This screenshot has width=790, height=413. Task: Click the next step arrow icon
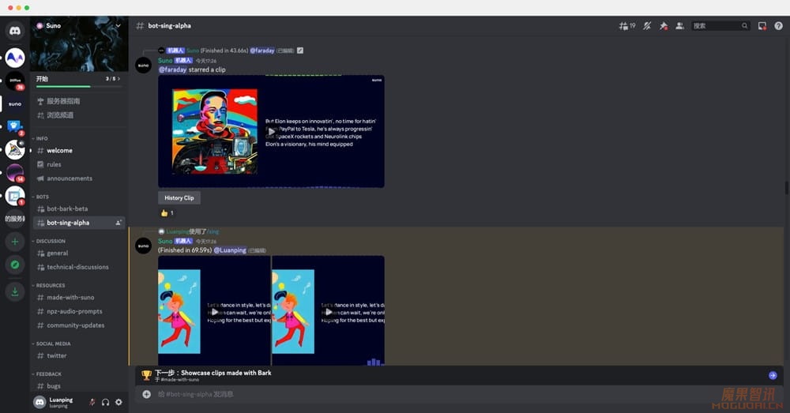(x=773, y=375)
